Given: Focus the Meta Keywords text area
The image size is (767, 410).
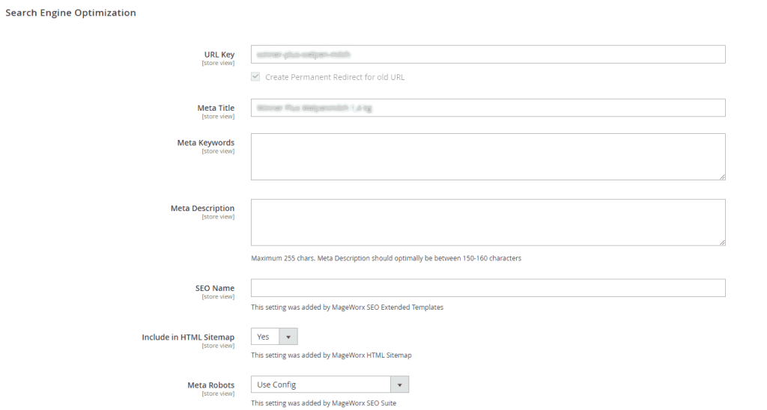Looking at the screenshot, I should click(488, 157).
